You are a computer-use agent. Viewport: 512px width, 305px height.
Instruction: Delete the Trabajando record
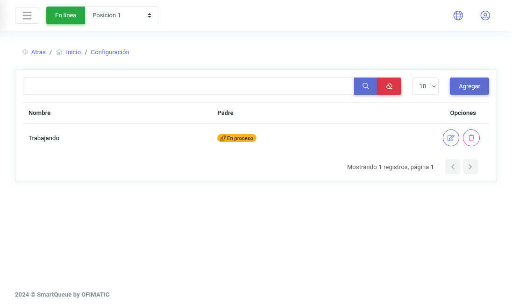point(471,138)
